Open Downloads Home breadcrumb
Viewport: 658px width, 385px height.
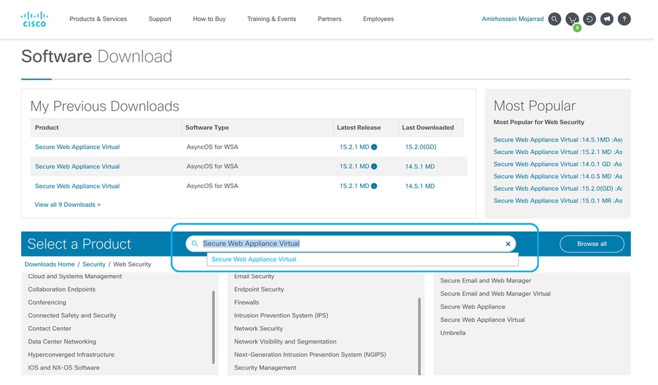50,266
